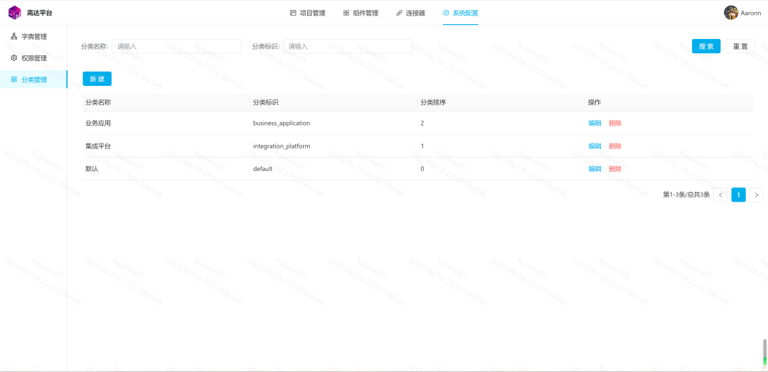Click sort value 0 for 默认
Image resolution: width=768 pixels, height=372 pixels.
coord(422,169)
